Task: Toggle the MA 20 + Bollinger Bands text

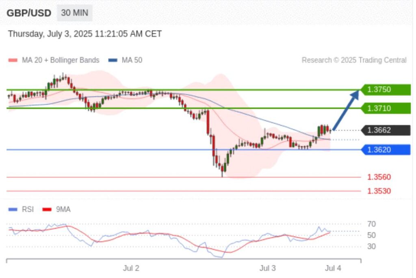Action: (x=61, y=60)
